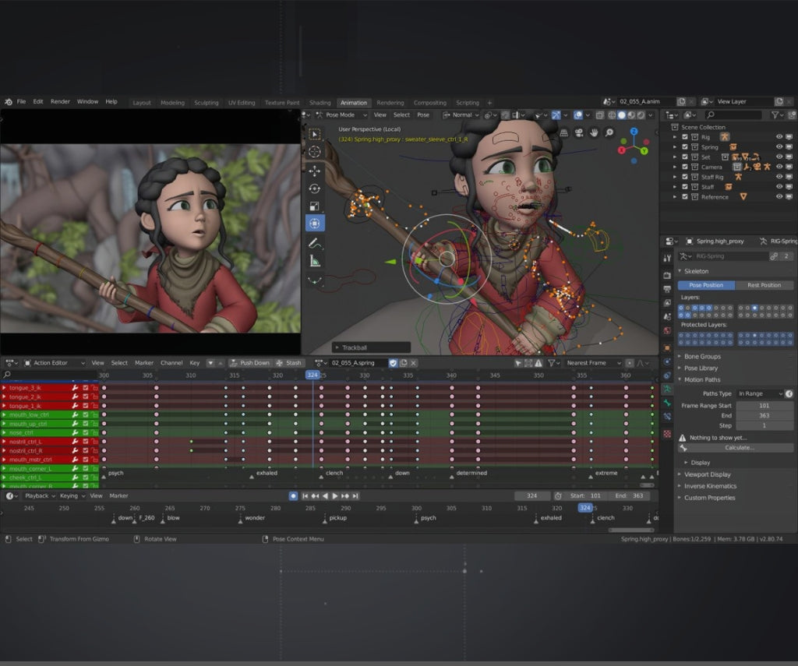Switch to the Shading workspace tab
The height and width of the screenshot is (666, 798).
point(320,102)
